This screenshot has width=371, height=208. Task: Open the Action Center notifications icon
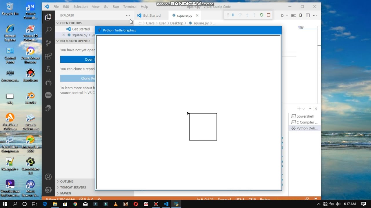(x=364, y=204)
